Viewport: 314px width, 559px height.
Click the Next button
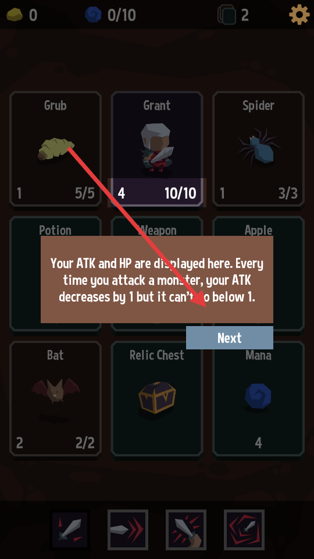[x=230, y=338]
